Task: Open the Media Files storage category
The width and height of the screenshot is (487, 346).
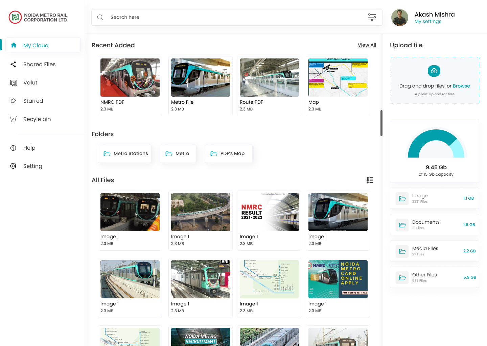Action: [435, 251]
